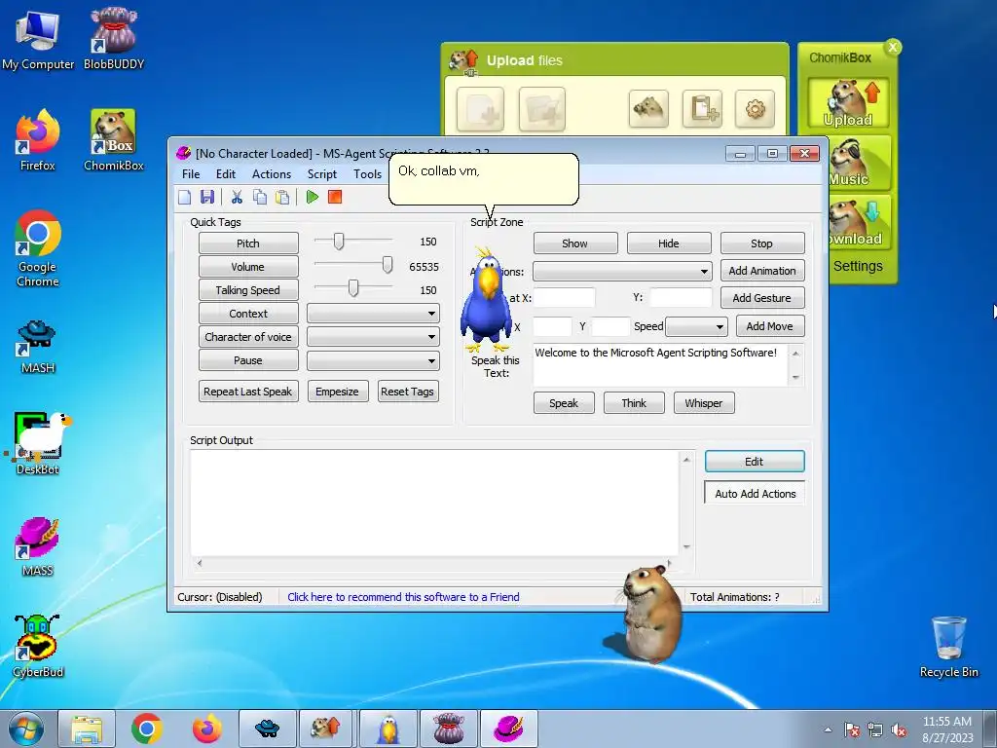Click add file icon in Upload files panel

(x=481, y=109)
